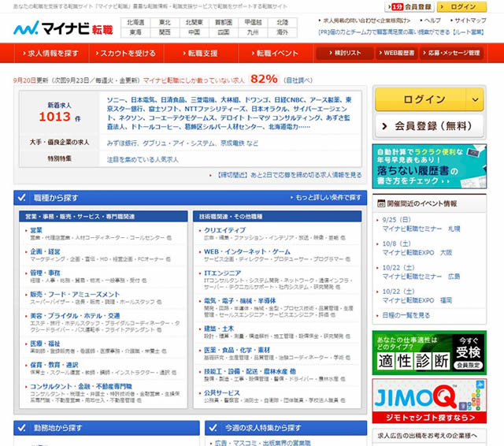Click the small top-right ログイン button
The width and height of the screenshot is (504, 446).
[x=461, y=7]
